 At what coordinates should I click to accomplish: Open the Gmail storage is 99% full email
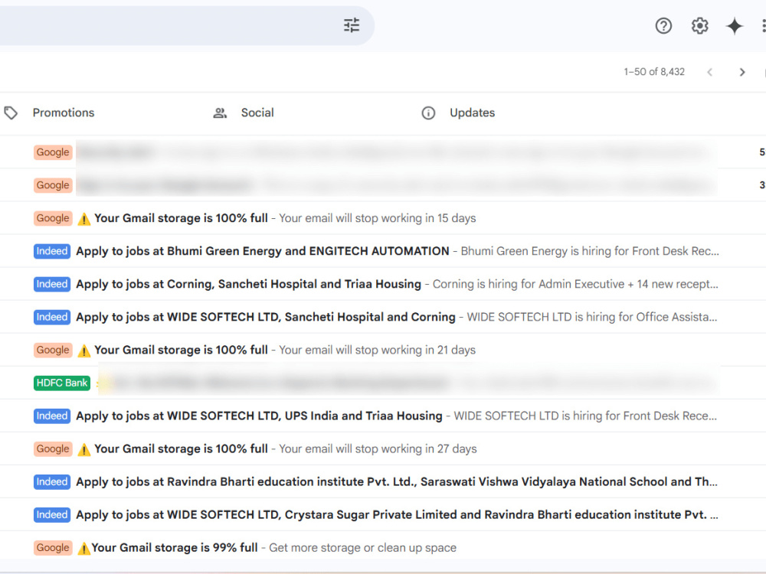point(383,547)
